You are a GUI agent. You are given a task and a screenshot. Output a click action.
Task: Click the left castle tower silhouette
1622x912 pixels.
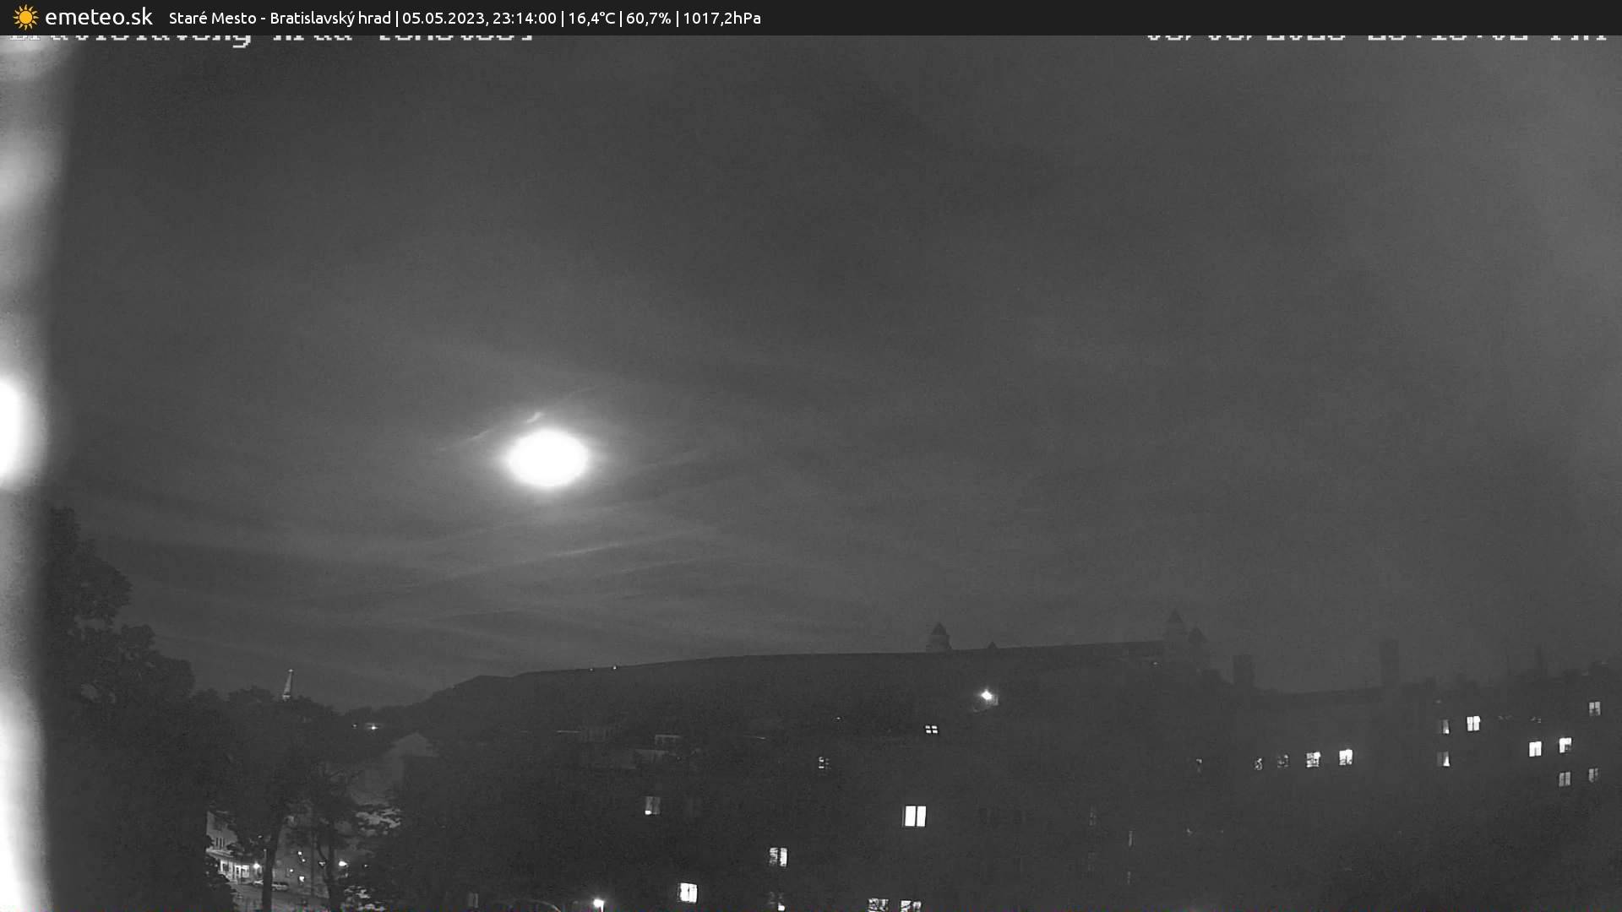(x=939, y=638)
